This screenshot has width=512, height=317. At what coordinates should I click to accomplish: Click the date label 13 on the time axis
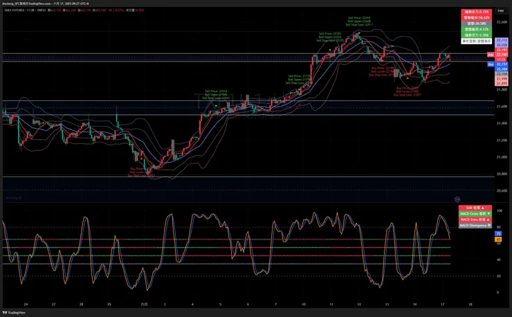click(x=387, y=305)
